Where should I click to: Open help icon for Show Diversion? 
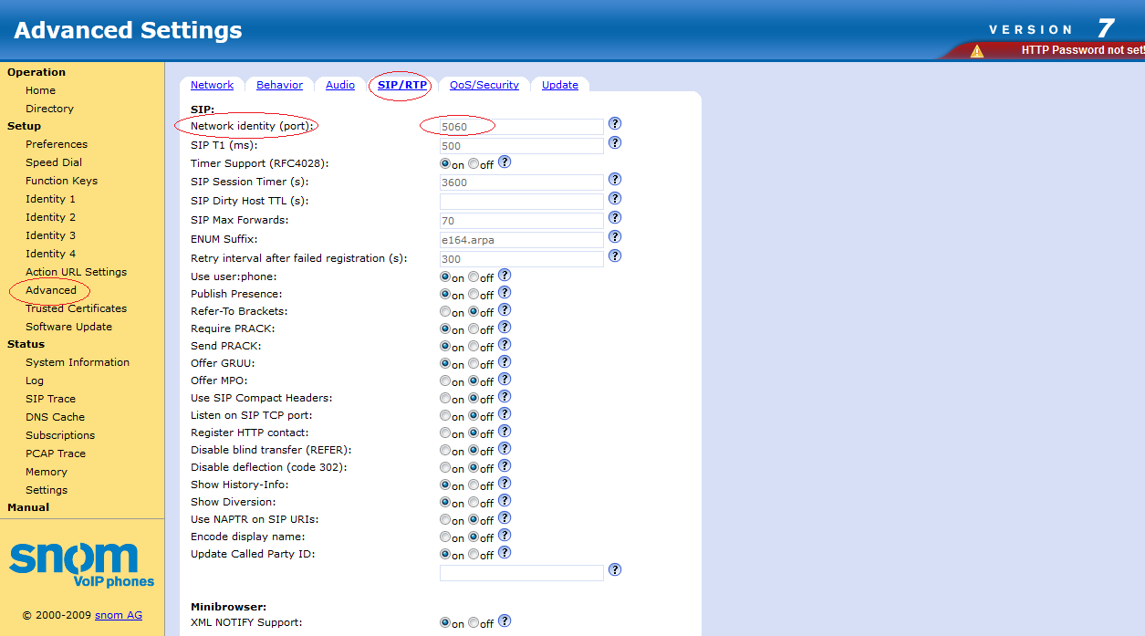[x=505, y=501]
